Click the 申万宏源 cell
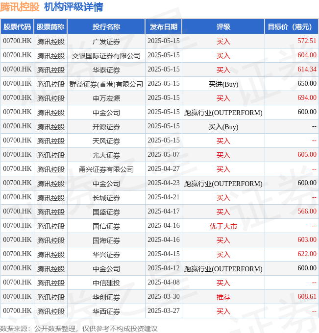This screenshot has height=333, width=319. 106,98
